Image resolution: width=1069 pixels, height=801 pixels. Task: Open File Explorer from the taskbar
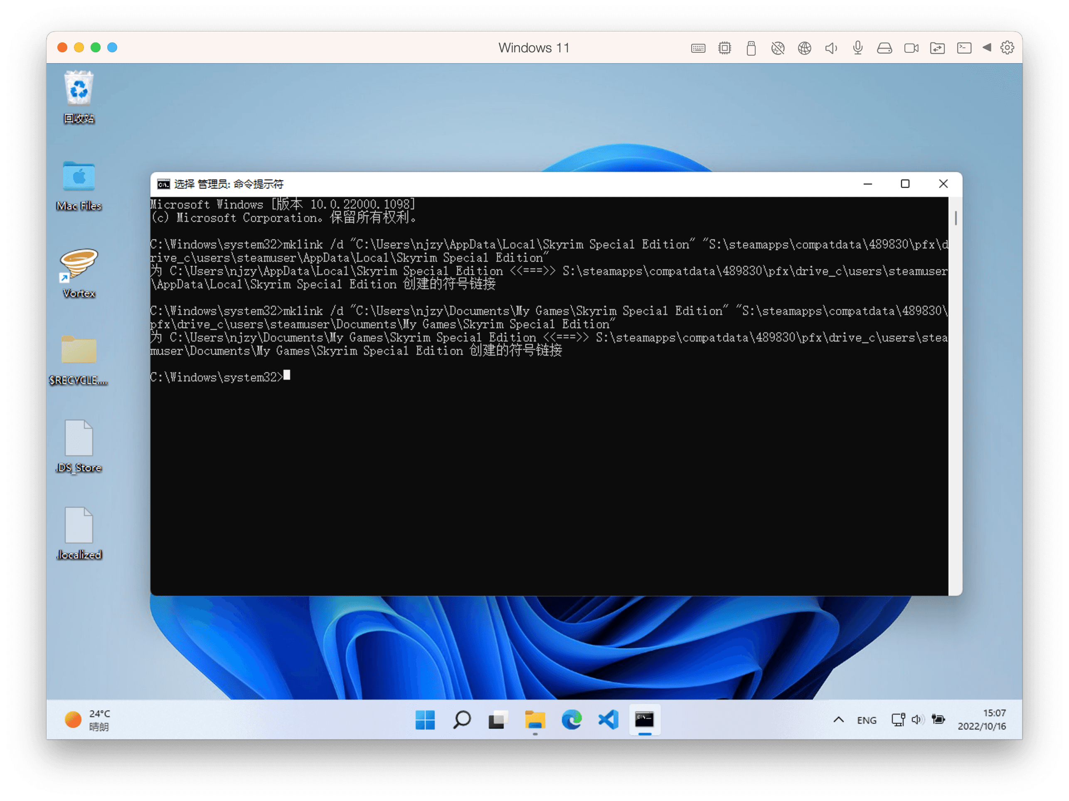[535, 720]
